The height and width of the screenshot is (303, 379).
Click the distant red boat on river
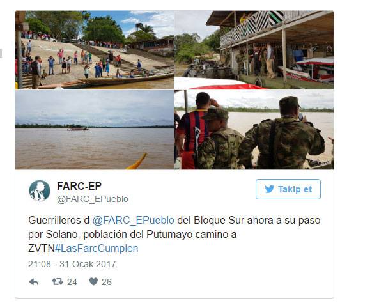[x=77, y=129]
